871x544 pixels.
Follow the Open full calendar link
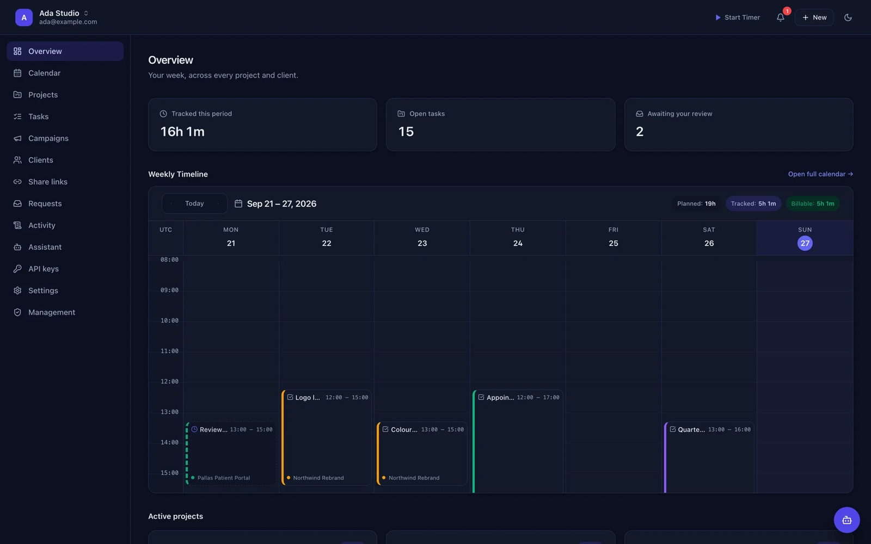(820, 174)
